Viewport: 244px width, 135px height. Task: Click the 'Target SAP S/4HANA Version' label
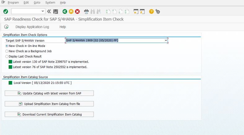click(25, 40)
